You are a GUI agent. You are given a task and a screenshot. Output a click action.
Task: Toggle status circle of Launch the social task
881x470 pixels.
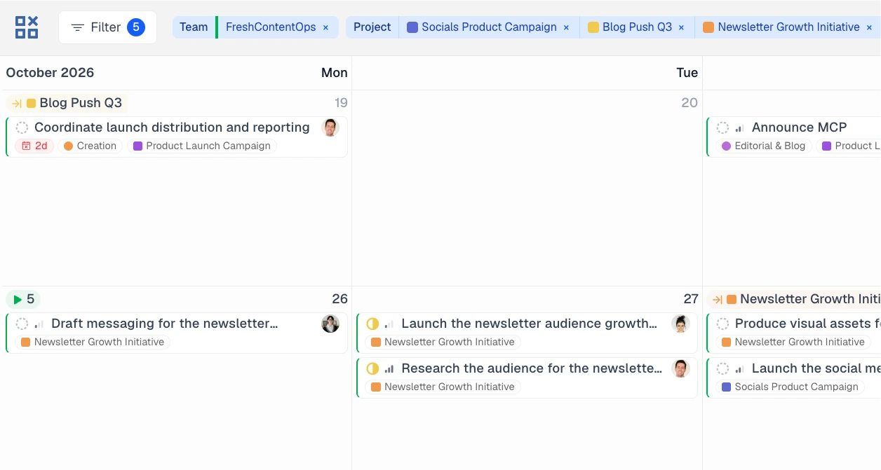(722, 368)
